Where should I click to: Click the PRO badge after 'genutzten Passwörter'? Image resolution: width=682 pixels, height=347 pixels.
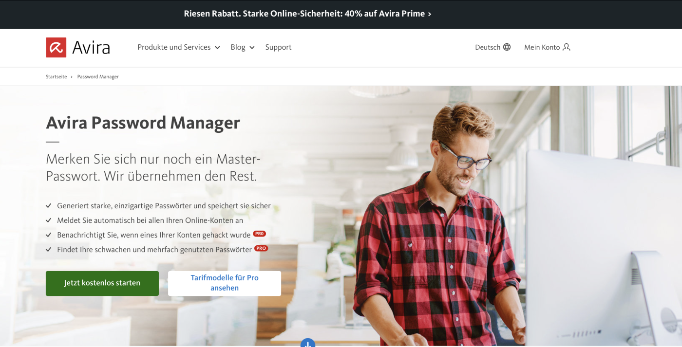tap(261, 249)
